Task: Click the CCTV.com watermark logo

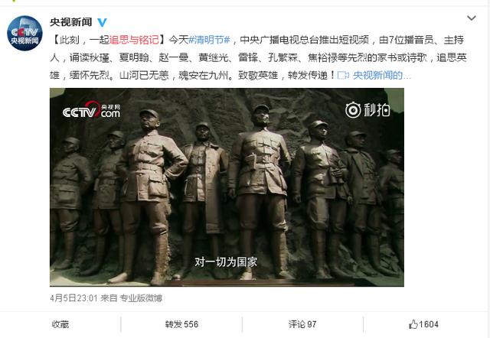Action: 91,110
